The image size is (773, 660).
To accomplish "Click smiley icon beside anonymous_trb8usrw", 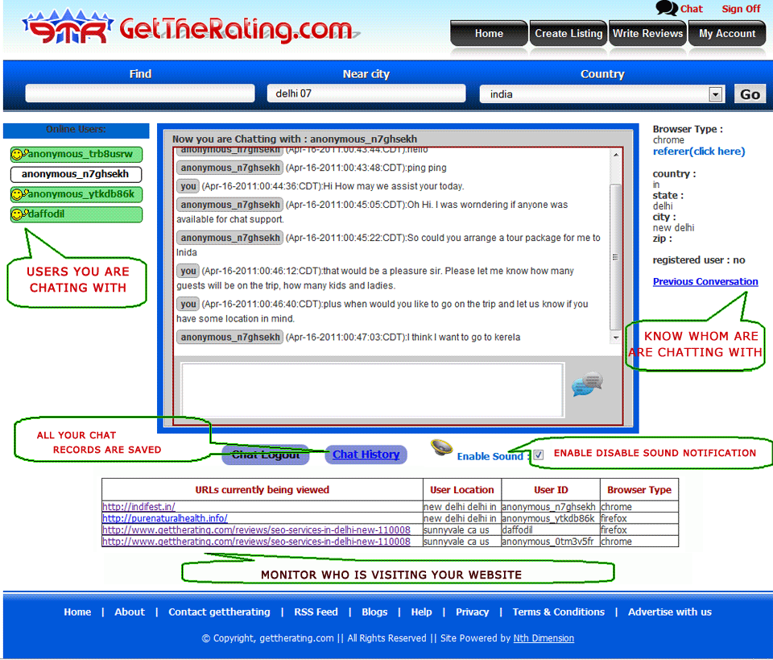I will [19, 154].
